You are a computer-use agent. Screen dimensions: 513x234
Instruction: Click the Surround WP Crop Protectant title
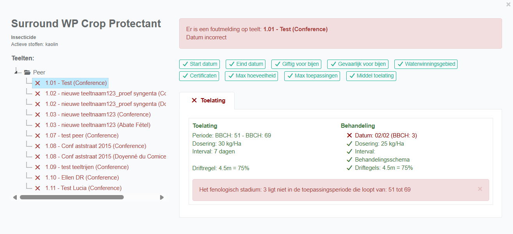tap(86, 24)
